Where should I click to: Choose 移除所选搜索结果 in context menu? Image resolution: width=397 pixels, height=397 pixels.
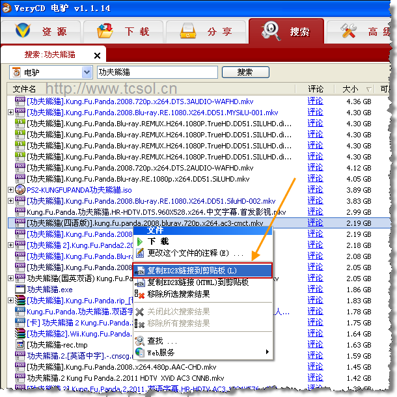(x=202, y=294)
